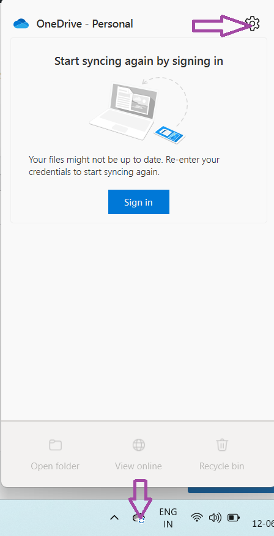The width and height of the screenshot is (274, 536).
Task: Click the Recycle bin text label
Action: tap(222, 466)
